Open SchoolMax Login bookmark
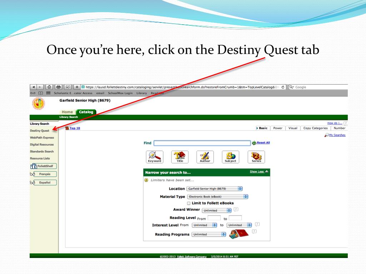The image size is (366, 274). (x=120, y=93)
